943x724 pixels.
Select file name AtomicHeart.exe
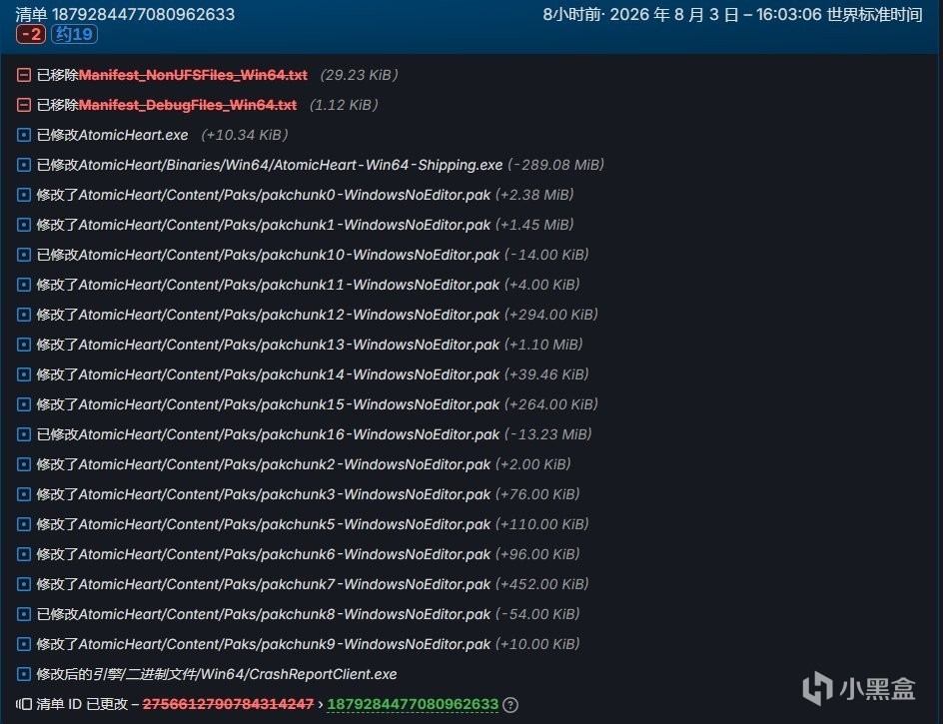tap(134, 135)
